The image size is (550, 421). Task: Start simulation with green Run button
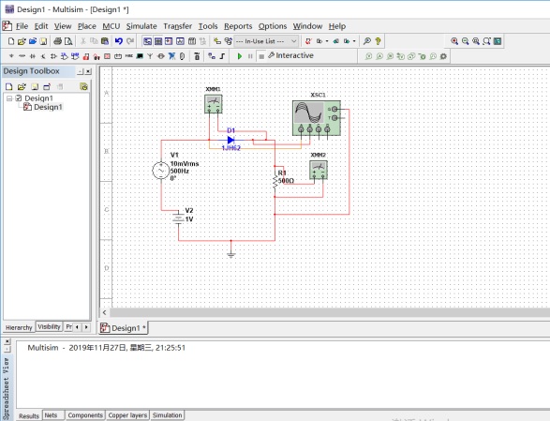click(x=240, y=56)
